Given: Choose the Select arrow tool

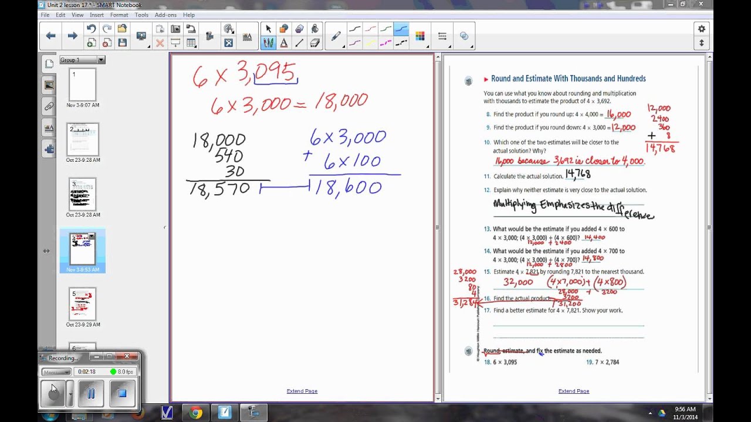Looking at the screenshot, I should point(269,28).
